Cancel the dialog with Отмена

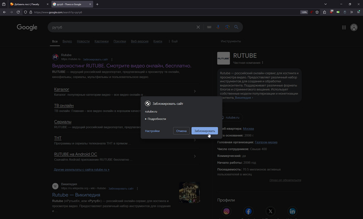pyautogui.click(x=181, y=131)
